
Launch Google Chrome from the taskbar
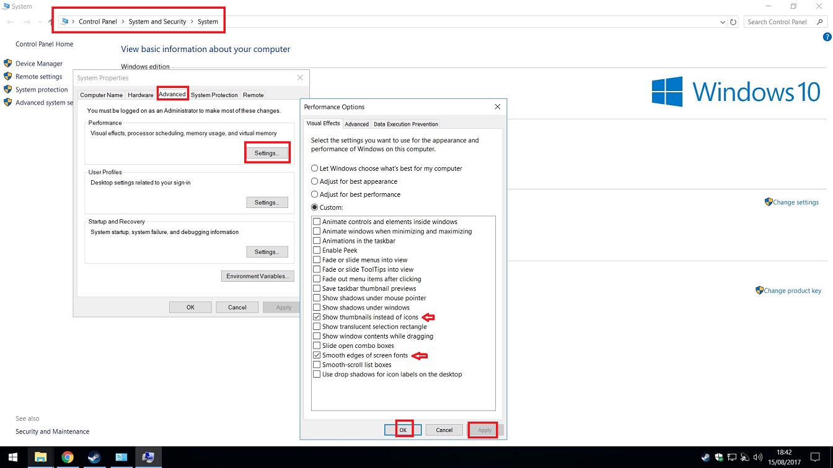[x=68, y=457]
